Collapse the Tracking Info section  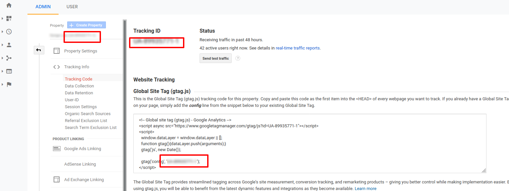pos(77,67)
